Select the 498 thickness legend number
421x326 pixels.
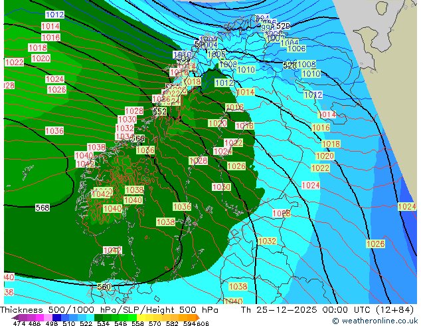(x=52, y=323)
